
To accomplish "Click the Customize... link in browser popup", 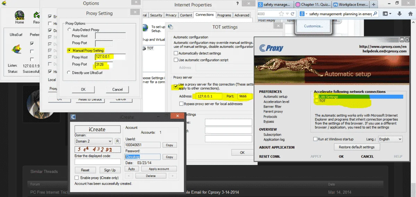I will [x=313, y=26].
